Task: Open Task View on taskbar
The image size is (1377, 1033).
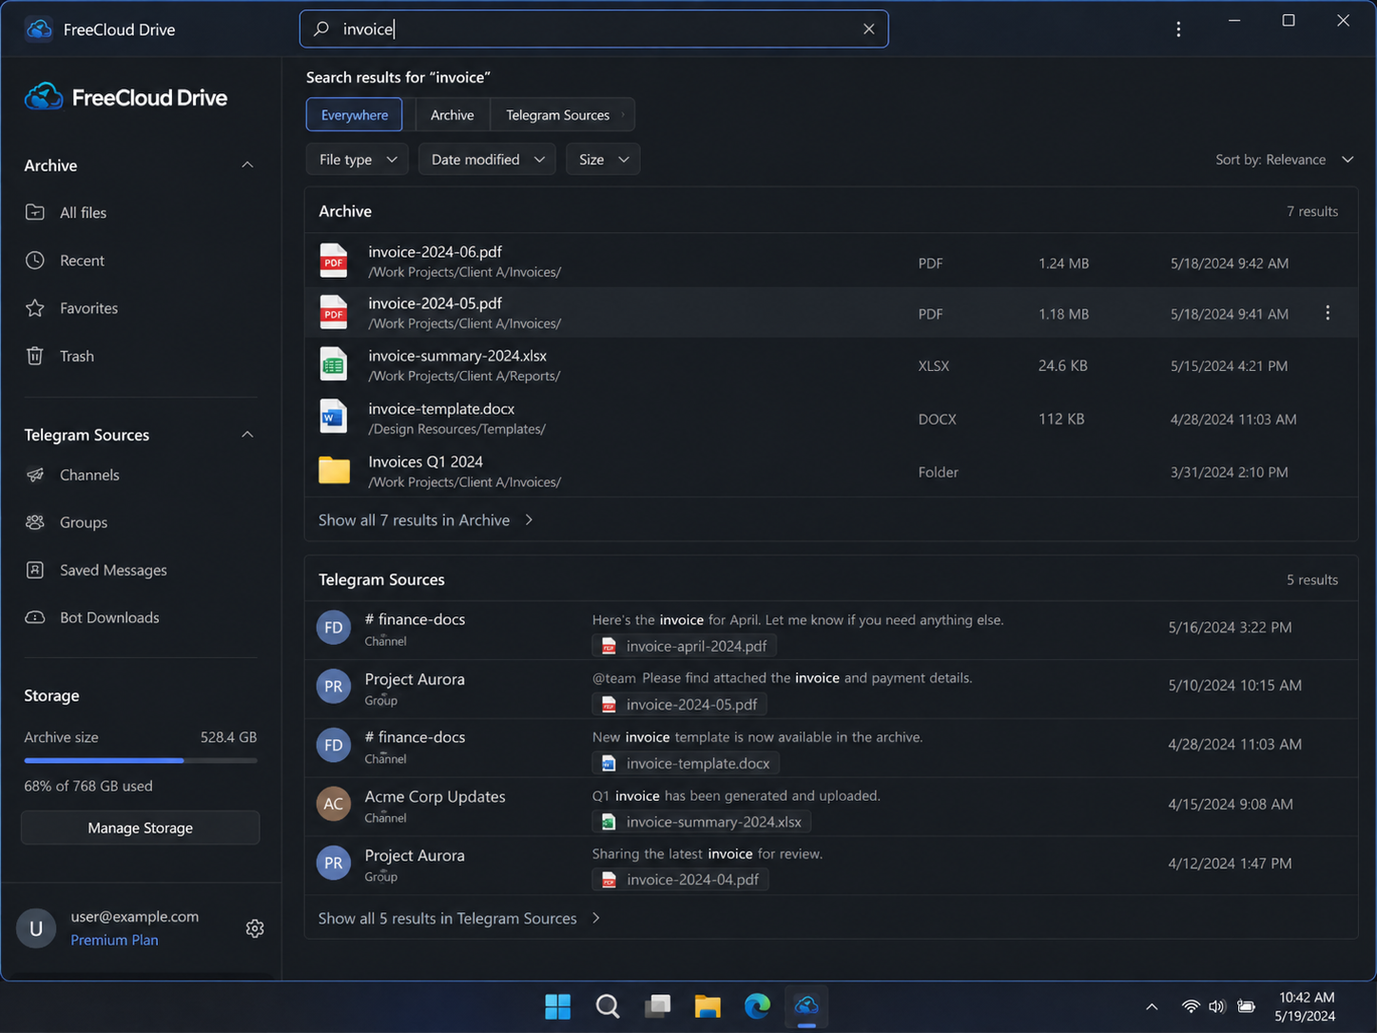Action: coord(657,1006)
